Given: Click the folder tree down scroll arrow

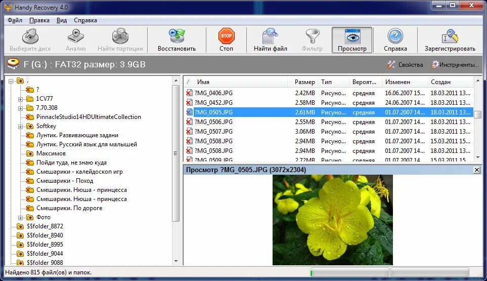Looking at the screenshot, I should pos(176,261).
